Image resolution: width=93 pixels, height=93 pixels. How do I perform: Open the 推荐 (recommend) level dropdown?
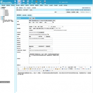pos(44,27)
